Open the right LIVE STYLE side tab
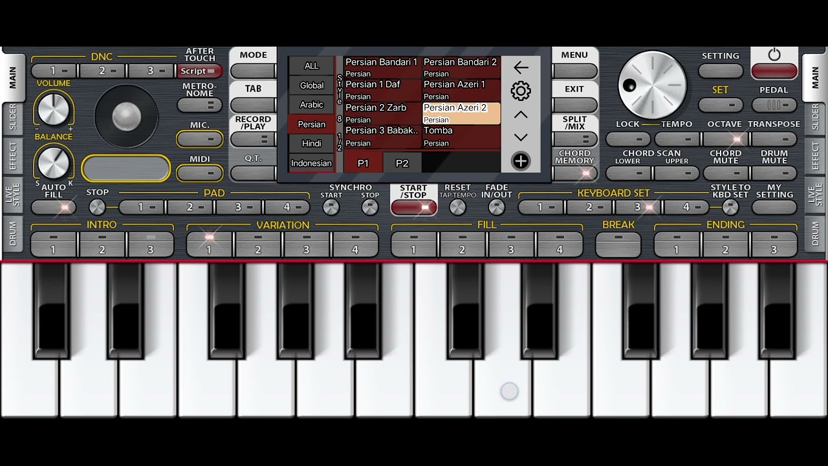 815,194
